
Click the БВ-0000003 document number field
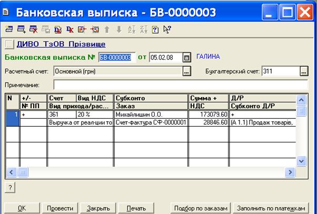[x=117, y=57]
